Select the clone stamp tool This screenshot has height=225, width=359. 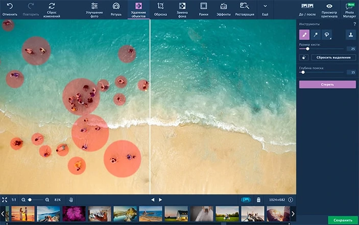pos(350,35)
